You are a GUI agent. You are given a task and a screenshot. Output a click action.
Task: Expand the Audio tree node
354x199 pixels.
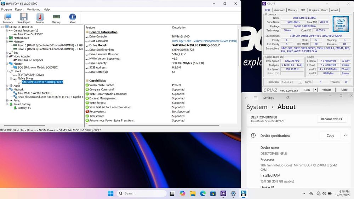[7, 86]
